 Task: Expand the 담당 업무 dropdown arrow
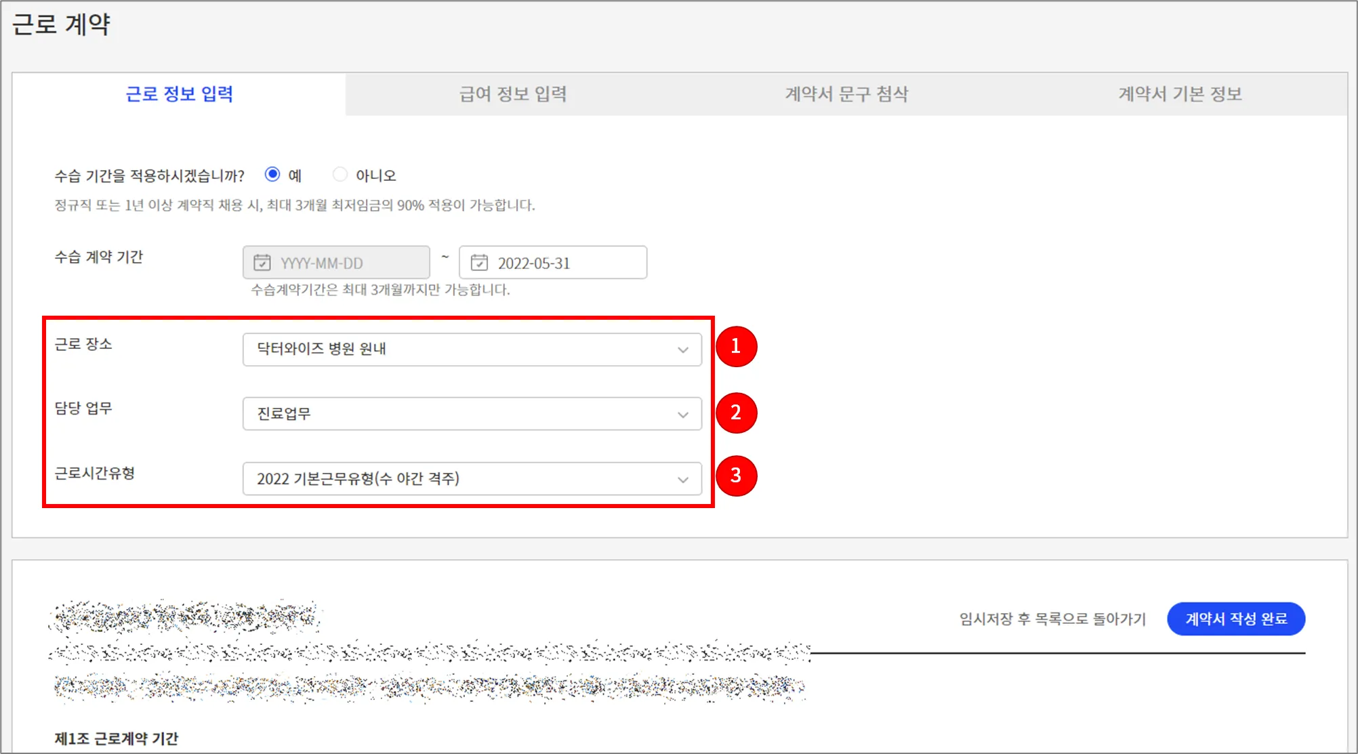tap(682, 415)
